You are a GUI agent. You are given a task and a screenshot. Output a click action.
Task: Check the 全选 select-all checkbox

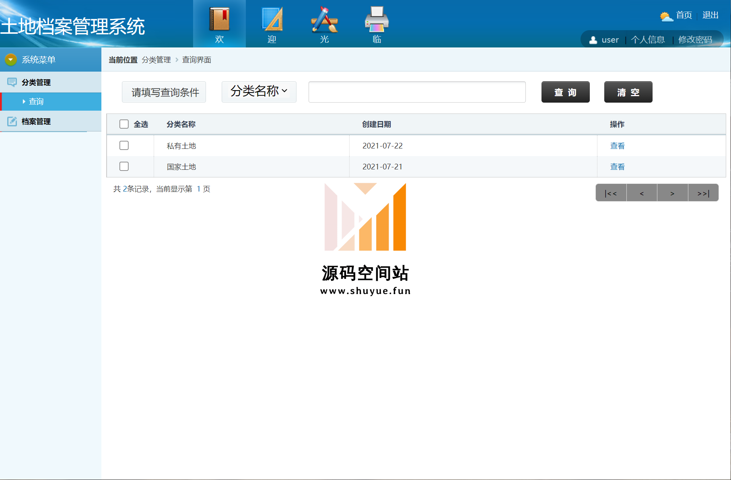pyautogui.click(x=124, y=124)
